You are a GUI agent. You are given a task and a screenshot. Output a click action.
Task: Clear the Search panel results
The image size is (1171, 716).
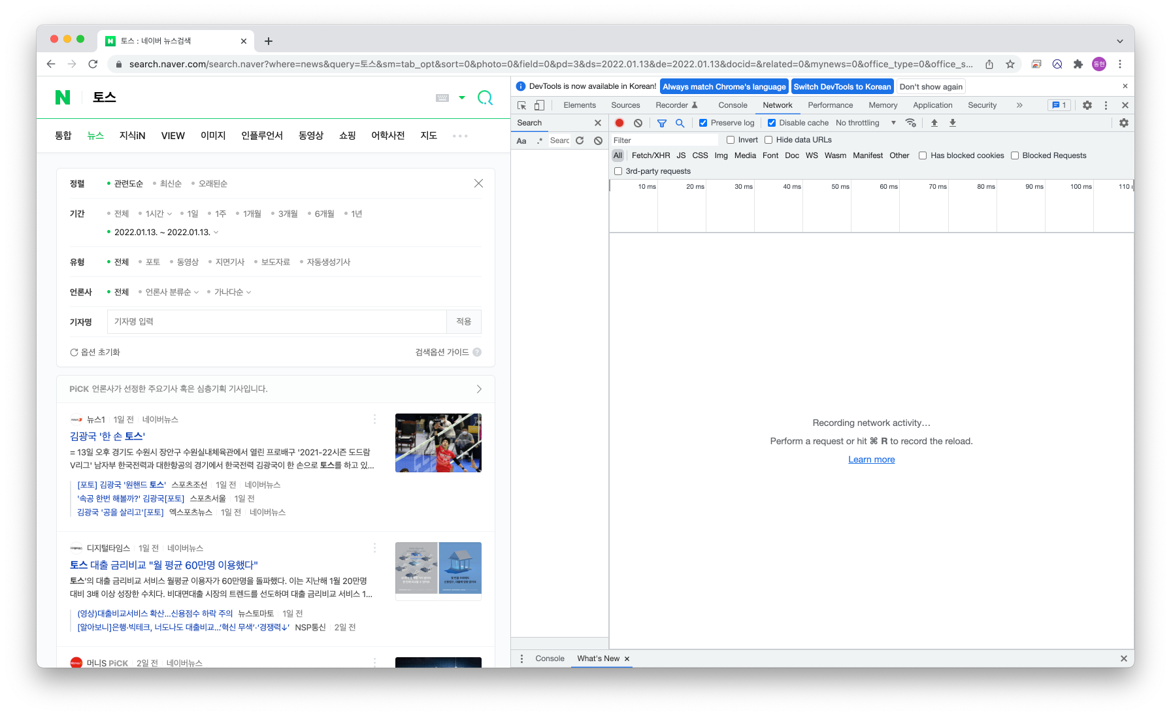point(598,140)
